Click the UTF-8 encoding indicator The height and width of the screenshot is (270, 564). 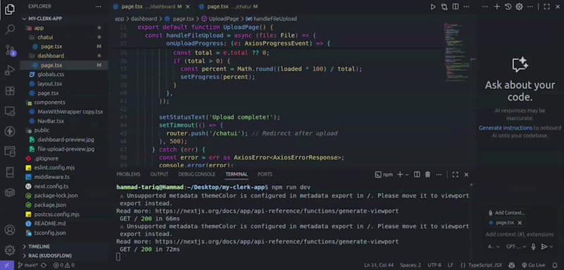coord(434,265)
